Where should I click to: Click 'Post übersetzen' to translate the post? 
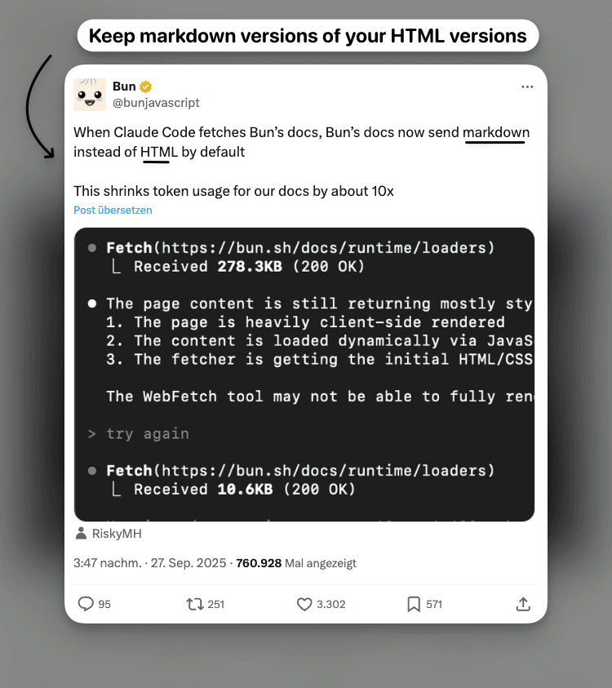click(113, 210)
